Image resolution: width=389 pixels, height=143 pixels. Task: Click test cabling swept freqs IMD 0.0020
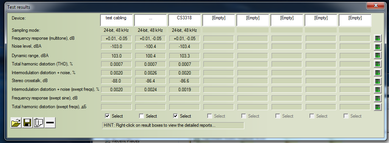pos(116,89)
